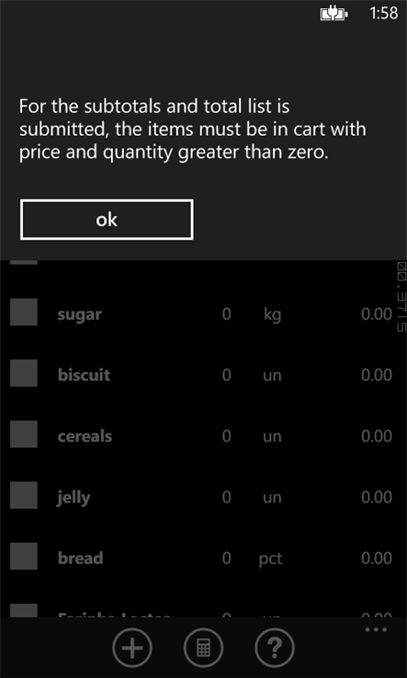Select the sugar list item name
This screenshot has width=407, height=678.
pos(80,315)
